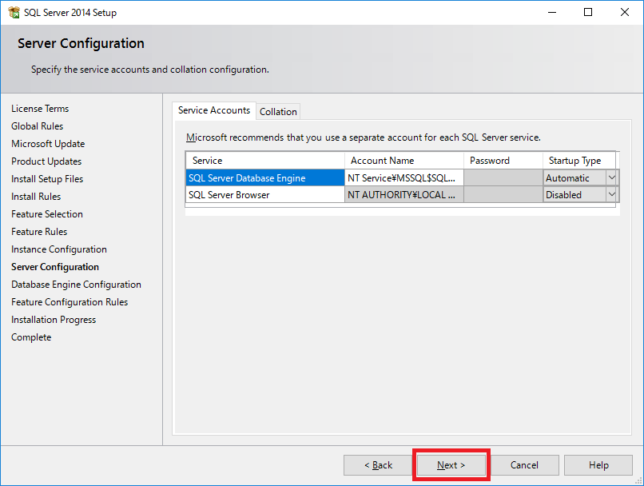Click the Next button
This screenshot has width=644, height=486.
(451, 465)
